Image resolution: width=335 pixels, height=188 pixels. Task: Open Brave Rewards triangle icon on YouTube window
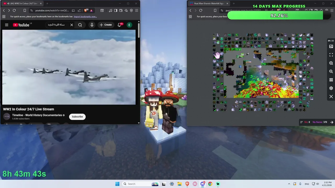[91, 10]
